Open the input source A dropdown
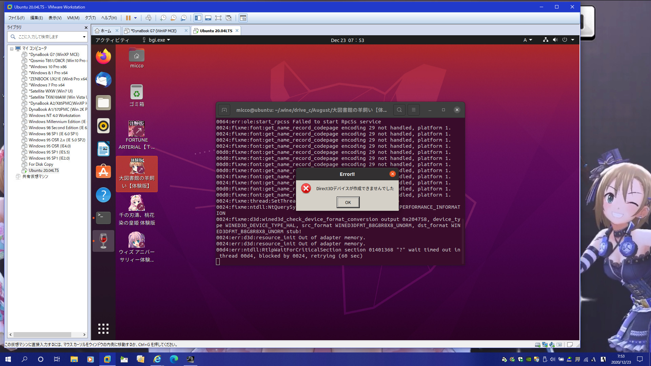The height and width of the screenshot is (366, 651). (x=528, y=40)
